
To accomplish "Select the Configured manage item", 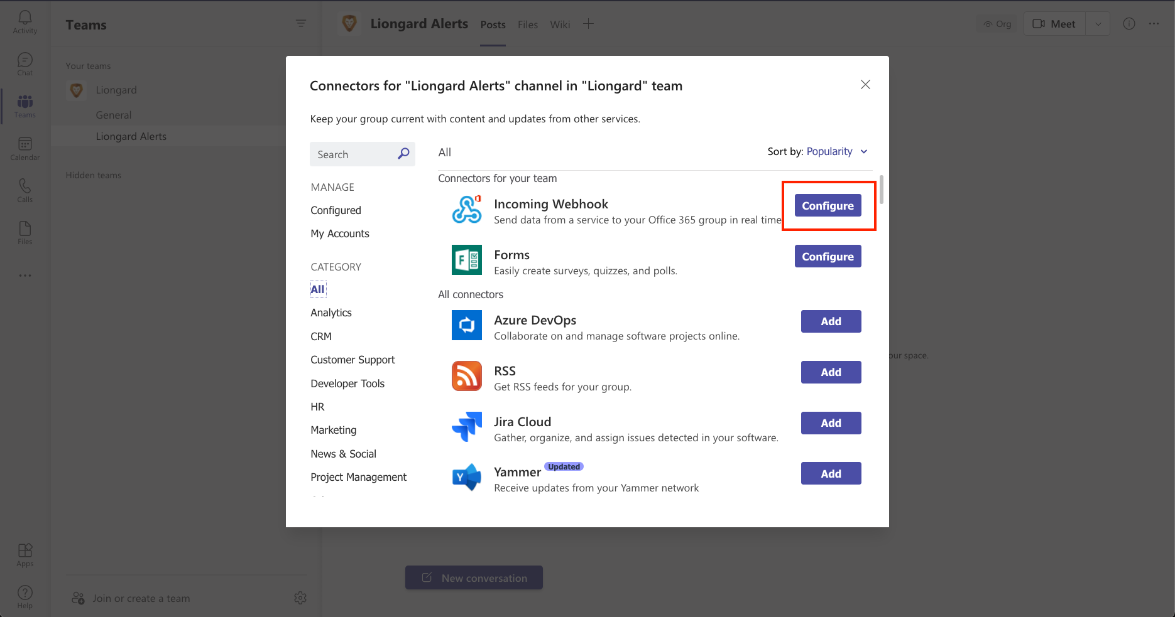I will click(336, 210).
